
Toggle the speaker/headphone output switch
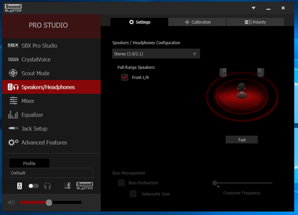pos(33,186)
